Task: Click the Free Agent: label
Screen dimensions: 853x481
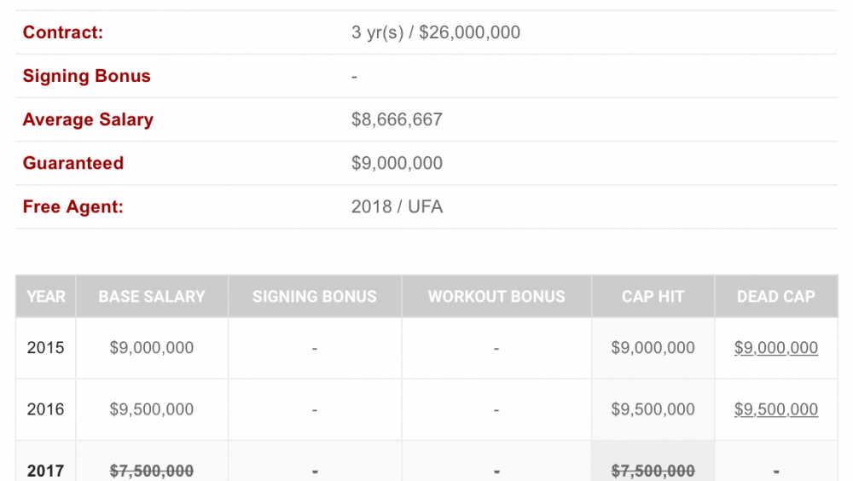Action: tap(73, 206)
